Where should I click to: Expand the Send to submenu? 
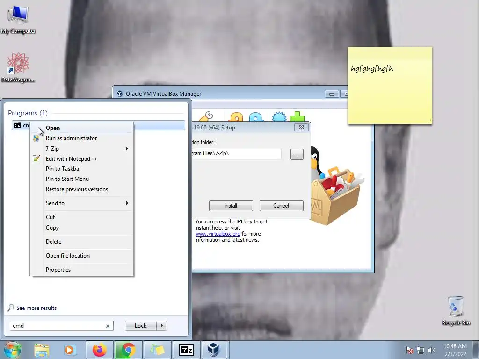click(x=81, y=203)
